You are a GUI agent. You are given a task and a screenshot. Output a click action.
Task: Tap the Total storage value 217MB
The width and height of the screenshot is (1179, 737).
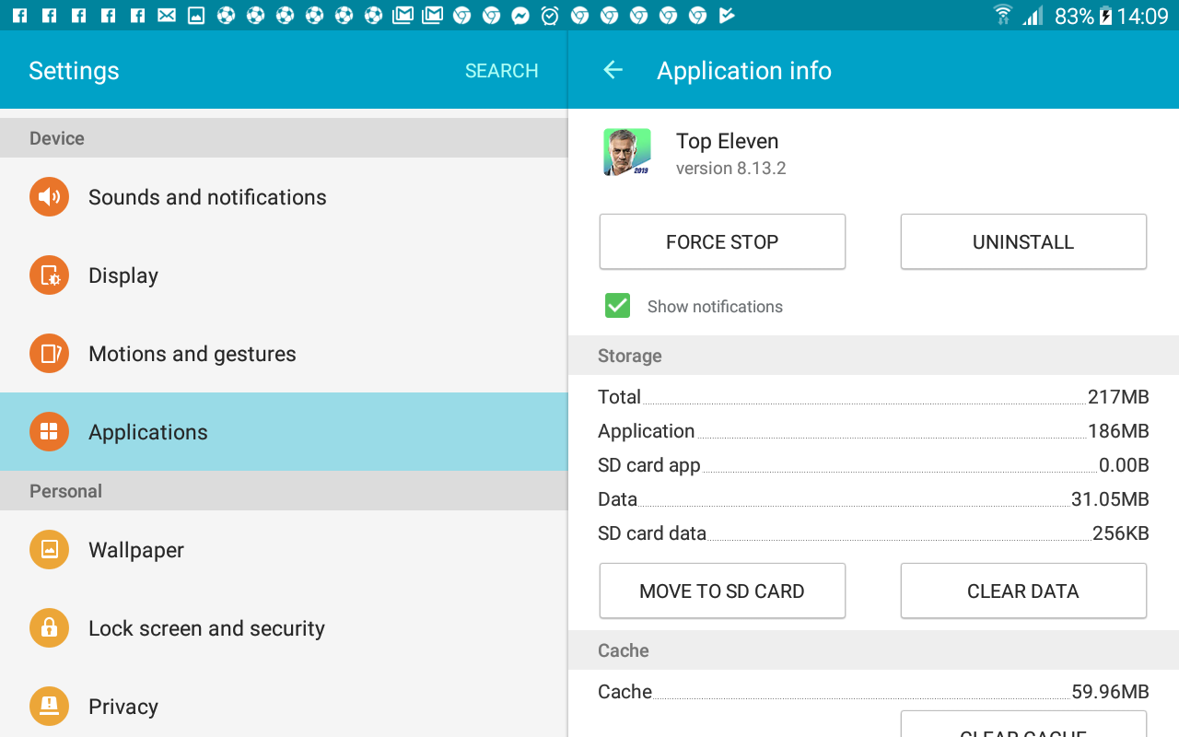(x=1118, y=397)
